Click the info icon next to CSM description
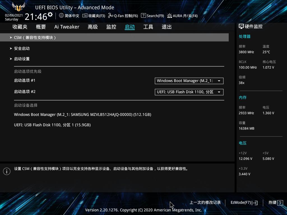The width and height of the screenshot is (287, 215). click(7, 171)
